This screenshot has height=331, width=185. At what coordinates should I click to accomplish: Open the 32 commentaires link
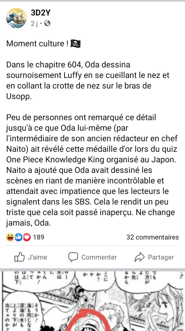coord(152,237)
